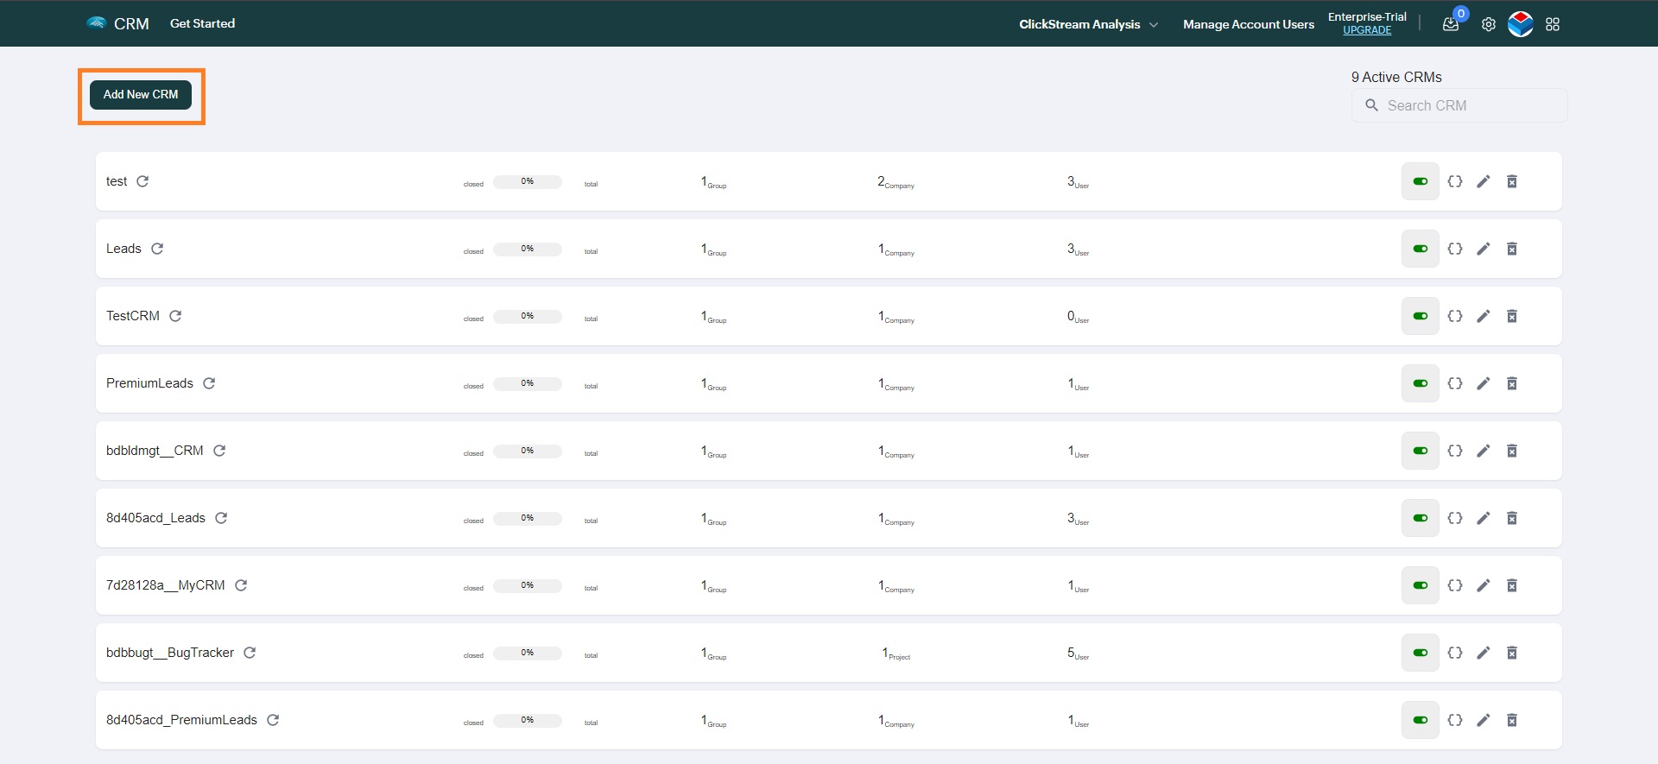View JSON code for 7d28128a__MyCRM
Image resolution: width=1658 pixels, height=764 pixels.
point(1455,585)
